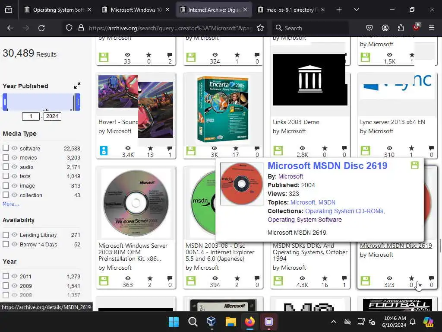Screen dimensions: 442x332
Task: Open the Microsoft creator link in popup
Action: (x=290, y=176)
